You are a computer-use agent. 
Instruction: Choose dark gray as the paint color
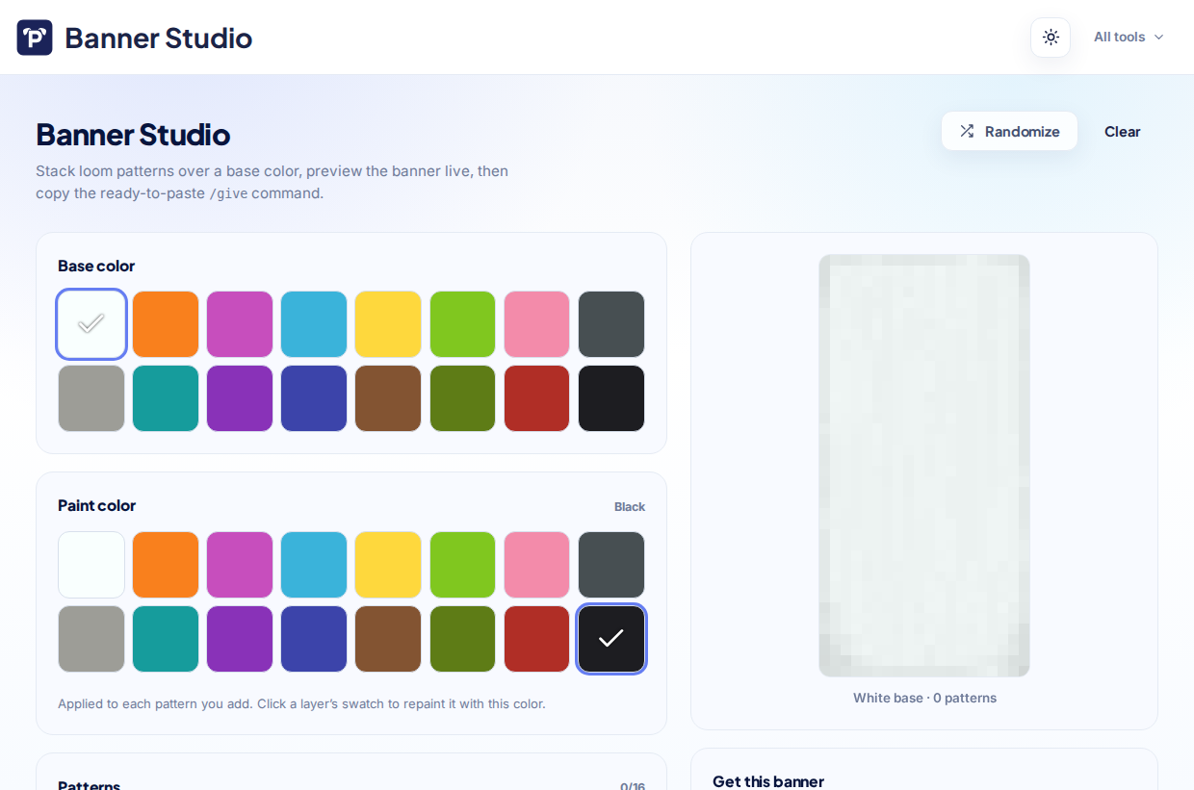pyautogui.click(x=611, y=565)
